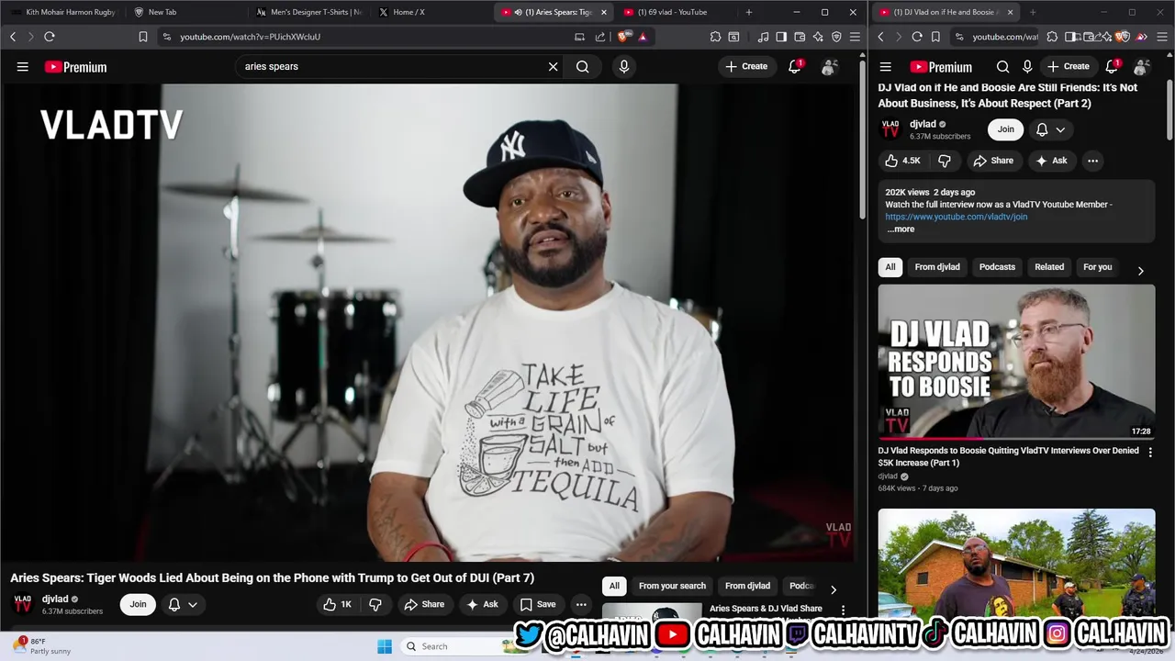Click Ask button in right window
The width and height of the screenshot is (1175, 661).
click(x=1051, y=161)
